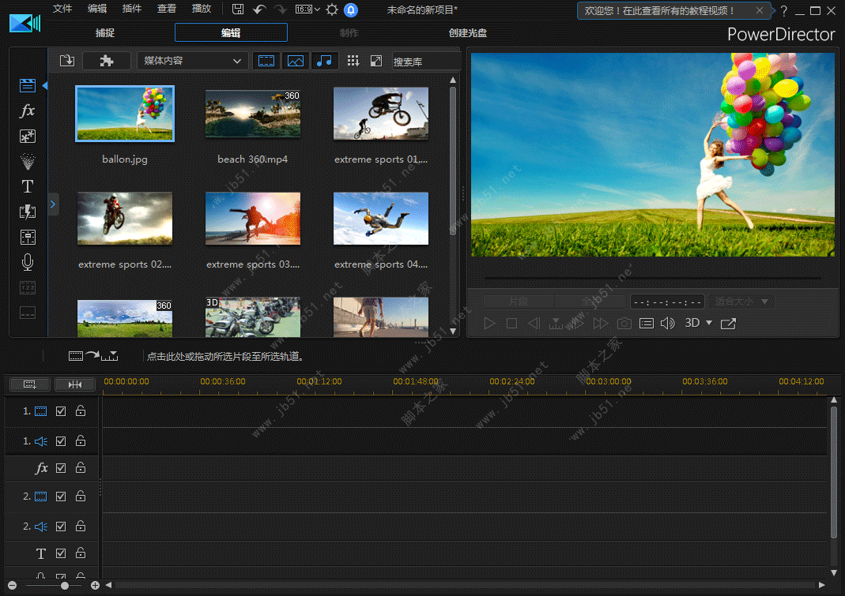The image size is (845, 596).
Task: Open the 3D mode dropdown arrow
Action: [709, 323]
